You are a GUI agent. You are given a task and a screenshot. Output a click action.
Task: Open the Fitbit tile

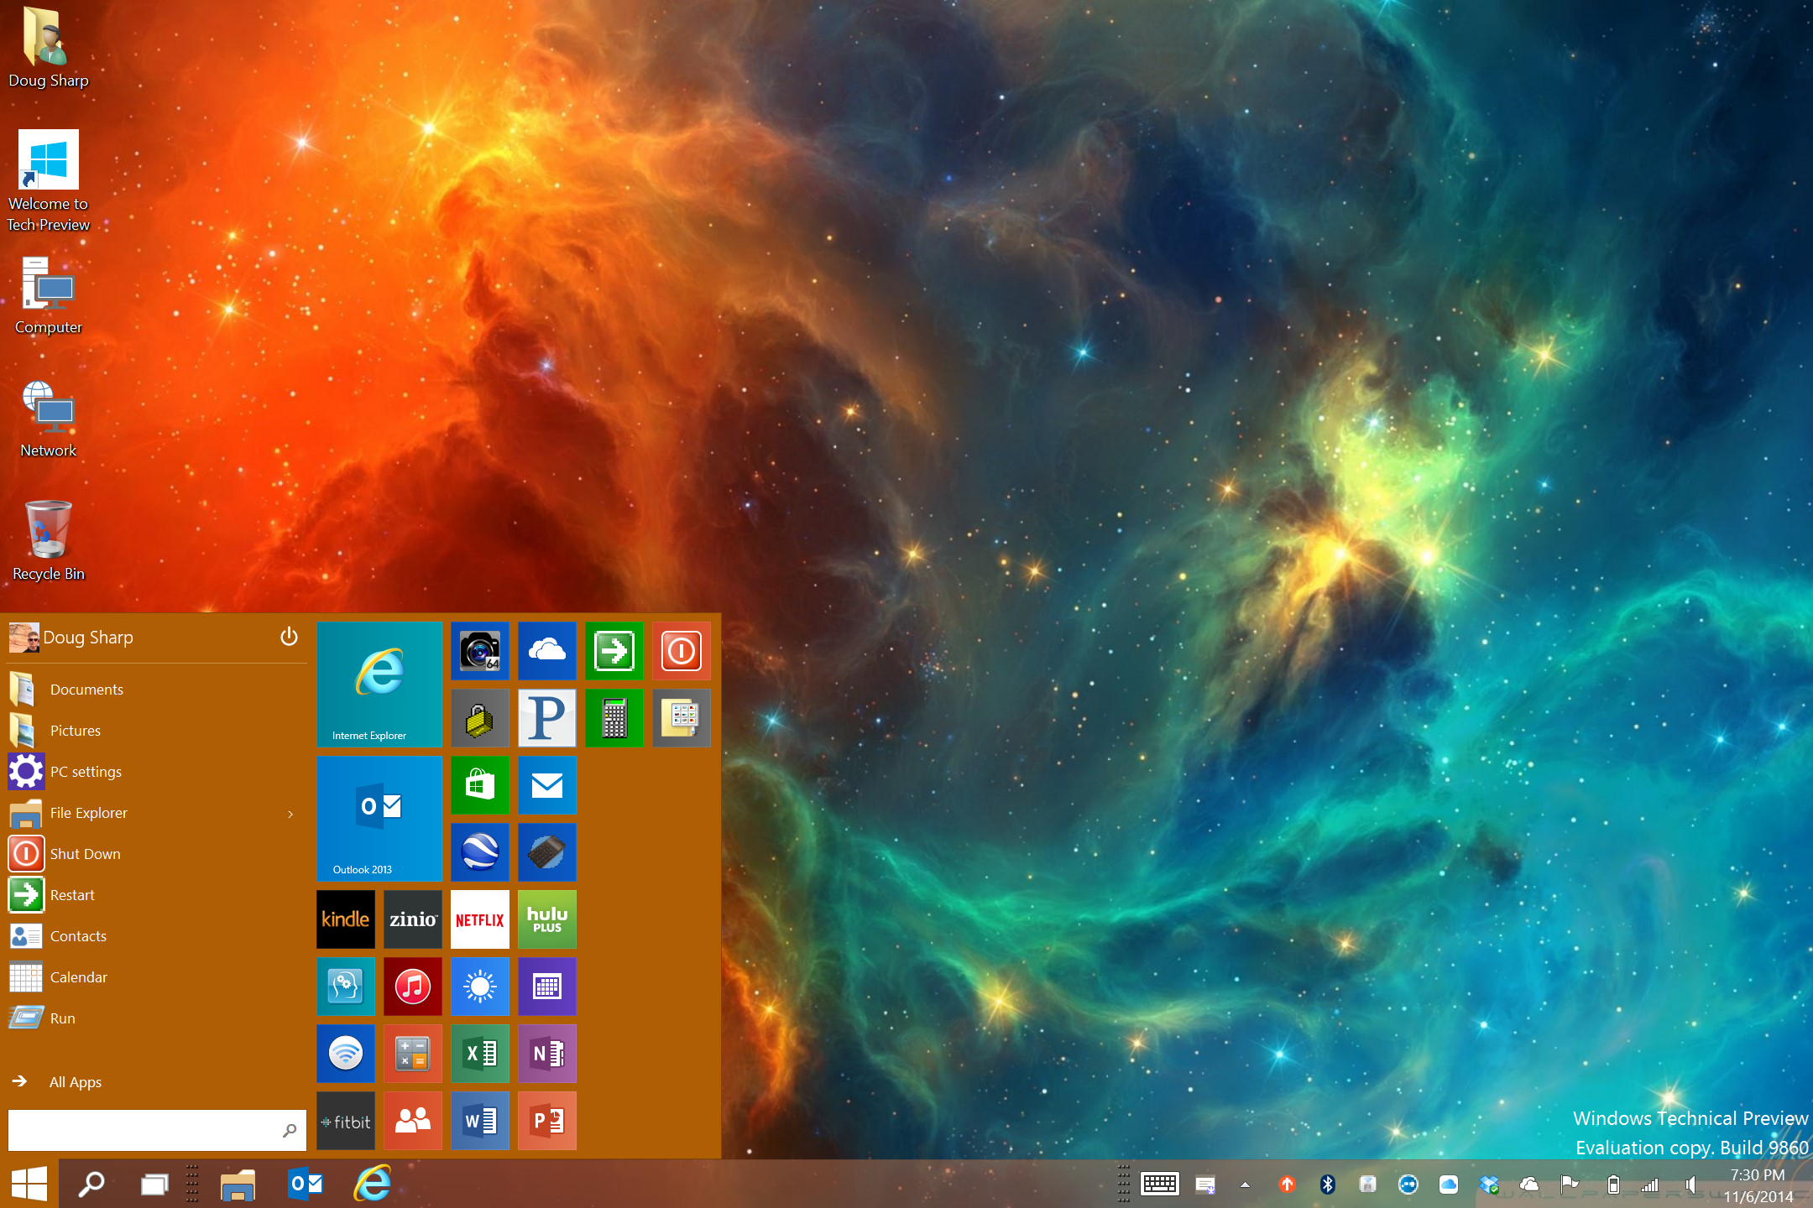[x=346, y=1121]
